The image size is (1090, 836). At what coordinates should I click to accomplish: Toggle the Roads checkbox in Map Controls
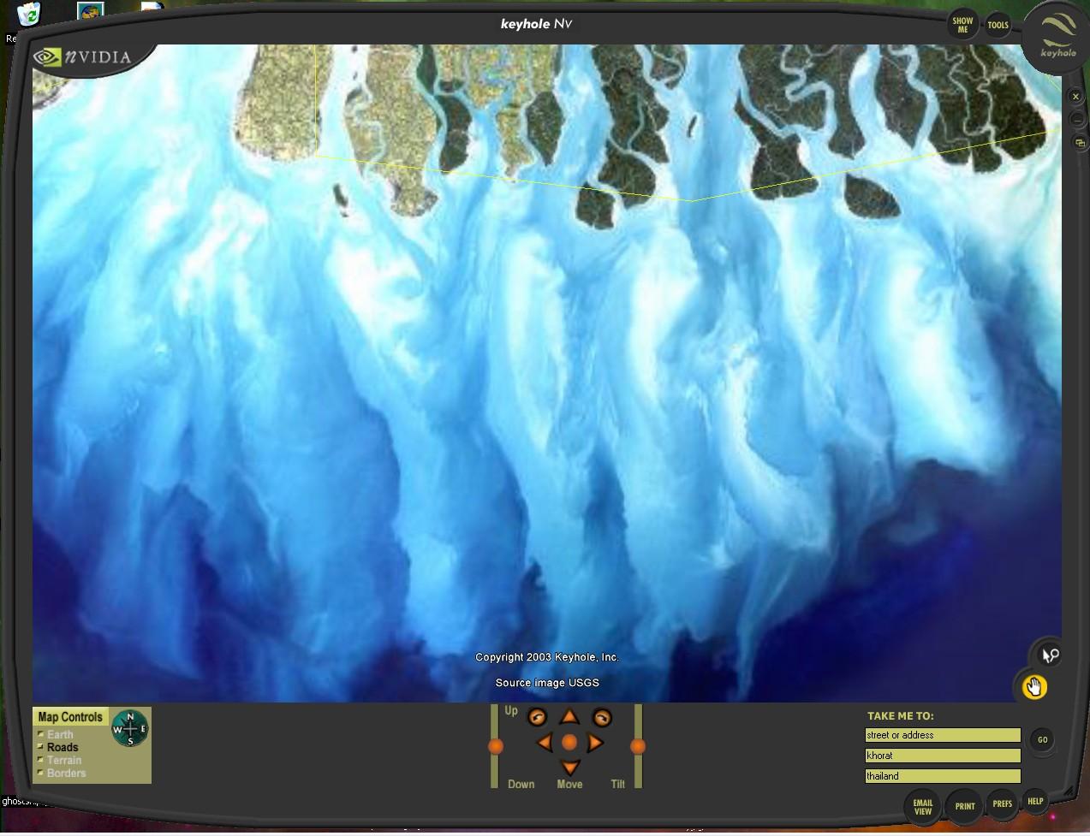point(40,747)
